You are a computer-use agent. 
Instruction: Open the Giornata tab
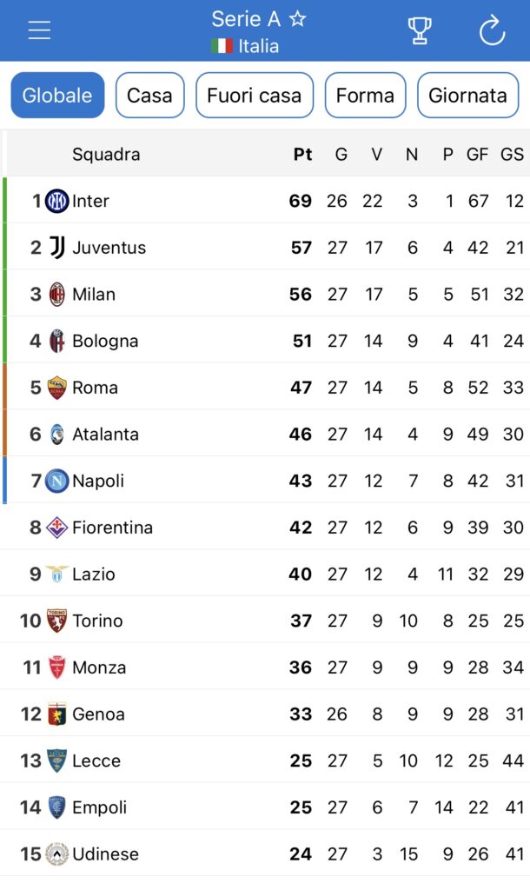tap(467, 95)
